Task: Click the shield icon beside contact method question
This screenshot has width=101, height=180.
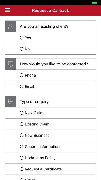Action: coord(11,64)
